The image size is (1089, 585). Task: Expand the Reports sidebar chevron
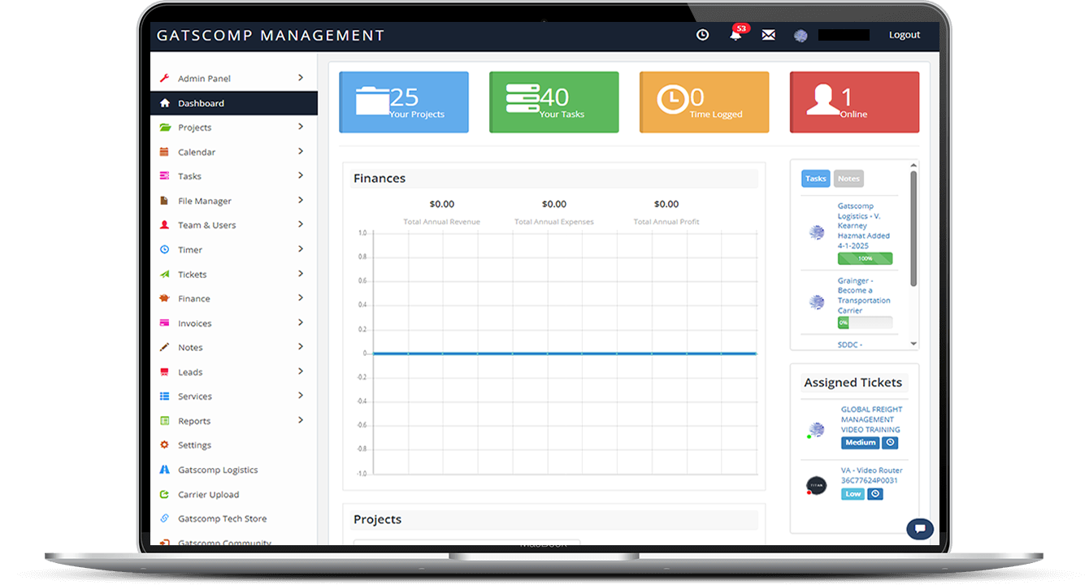coord(300,420)
